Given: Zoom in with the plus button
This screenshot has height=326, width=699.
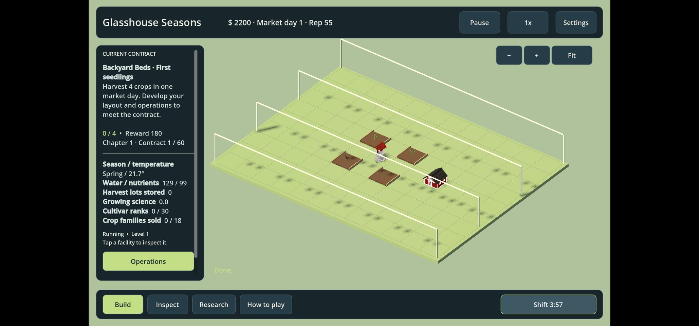Looking at the screenshot, I should pos(536,55).
